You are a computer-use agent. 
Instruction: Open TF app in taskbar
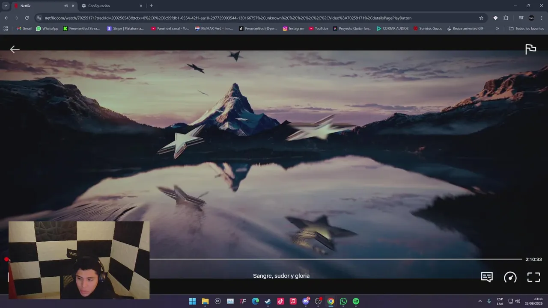tap(243, 301)
